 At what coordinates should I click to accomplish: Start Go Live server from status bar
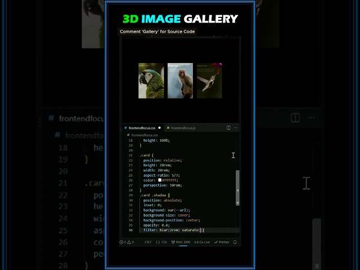coord(202,242)
